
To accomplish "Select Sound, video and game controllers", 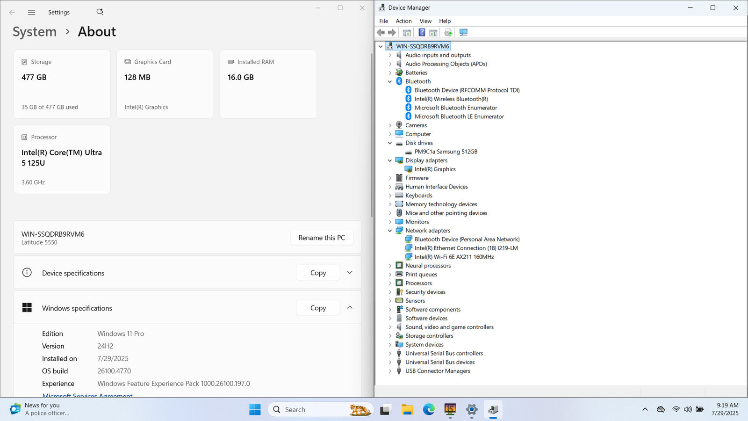I will point(449,327).
